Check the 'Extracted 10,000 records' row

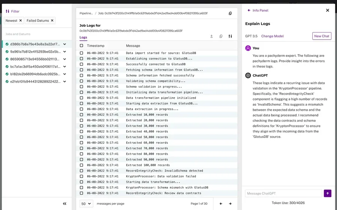click(82, 115)
